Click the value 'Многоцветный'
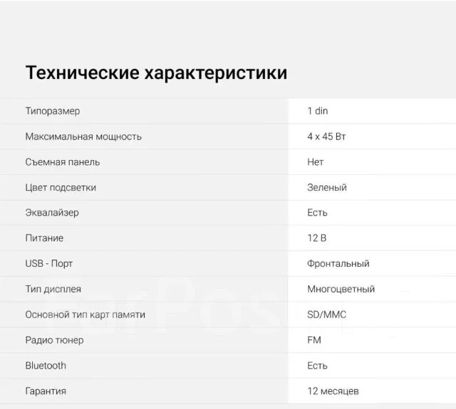This screenshot has width=456, height=409. [x=341, y=289]
